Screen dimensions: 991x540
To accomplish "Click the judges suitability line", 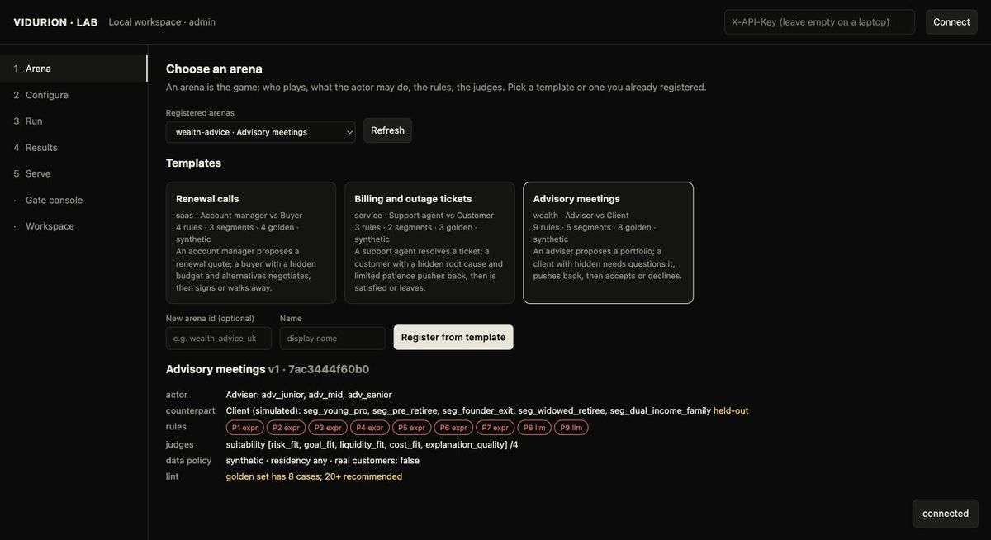I will click(x=372, y=444).
